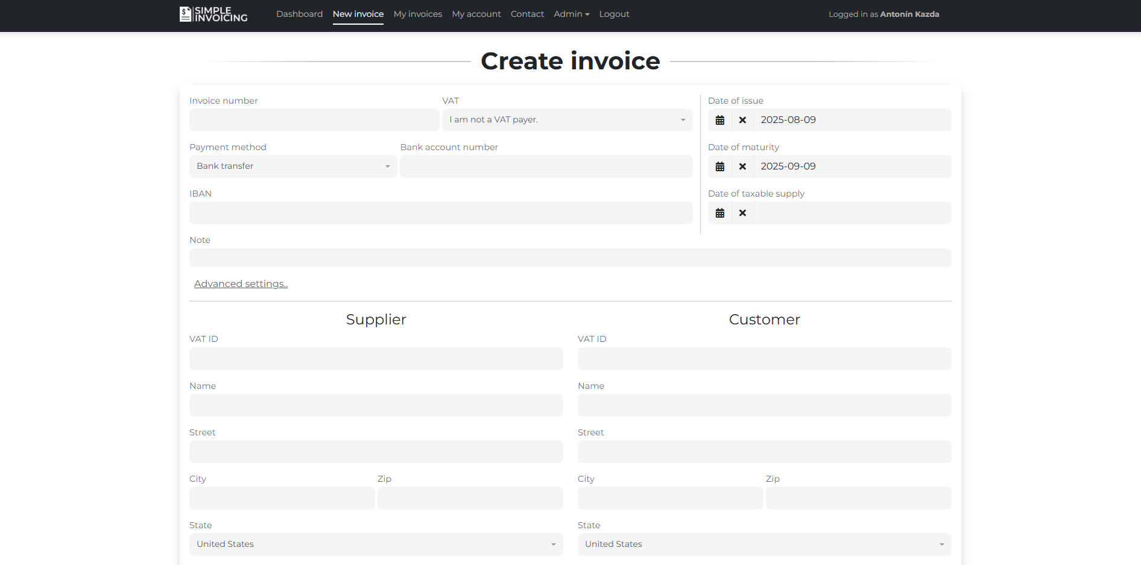1141x565 pixels.
Task: Open the Payment method dropdown
Action: pos(293,166)
